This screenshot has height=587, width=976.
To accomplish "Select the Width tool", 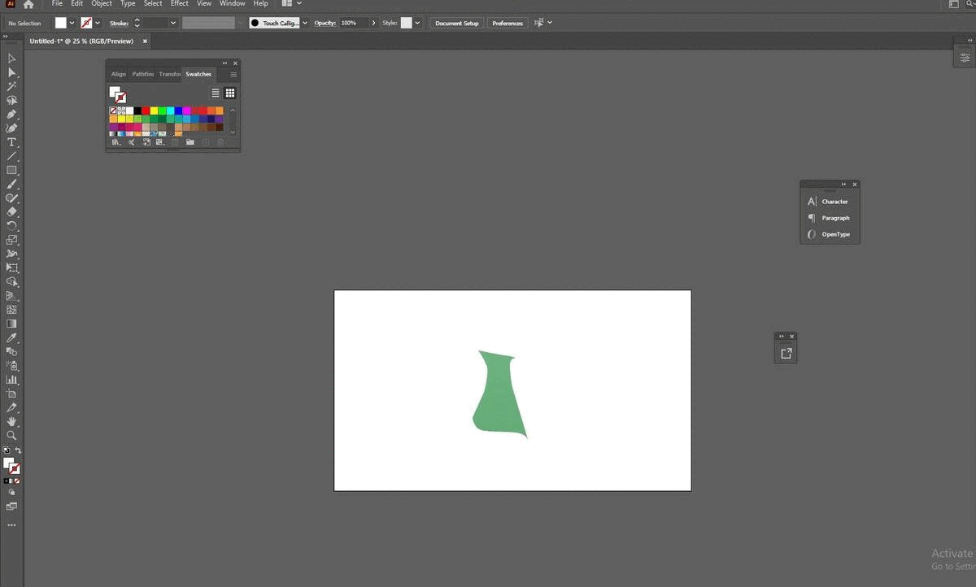I will [11, 254].
